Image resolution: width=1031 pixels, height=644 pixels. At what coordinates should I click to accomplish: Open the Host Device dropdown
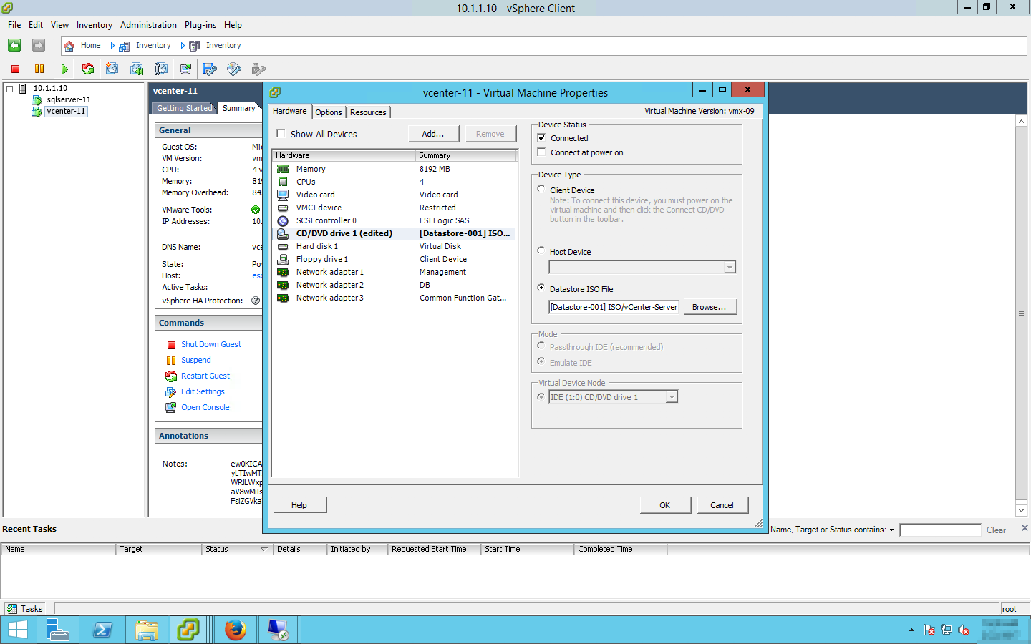729,268
